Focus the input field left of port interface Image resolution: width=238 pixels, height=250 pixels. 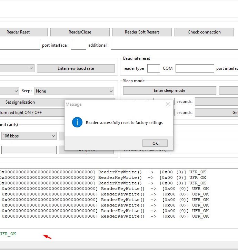coord(20,45)
